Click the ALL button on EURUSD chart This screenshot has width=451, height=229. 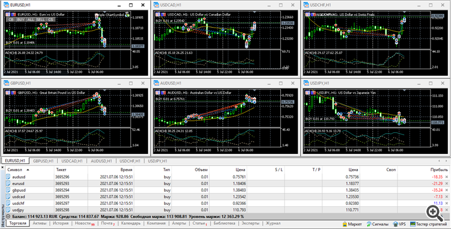[x=31, y=20]
